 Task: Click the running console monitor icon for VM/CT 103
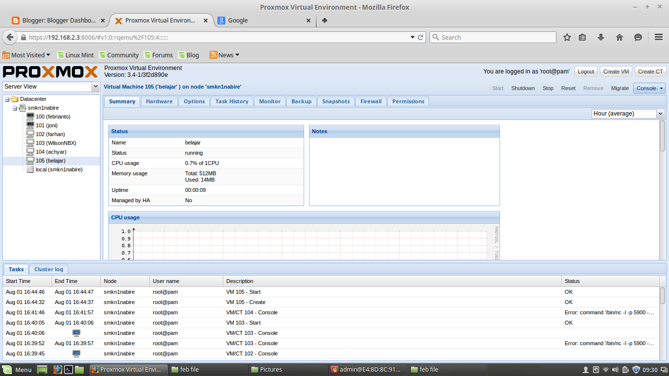pyautogui.click(x=76, y=333)
